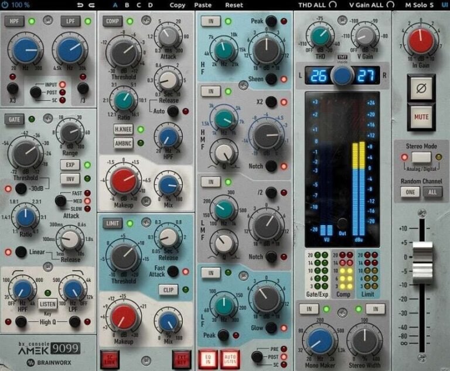
Task: Click the blue Mono Maker knob
Action: pos(320,342)
